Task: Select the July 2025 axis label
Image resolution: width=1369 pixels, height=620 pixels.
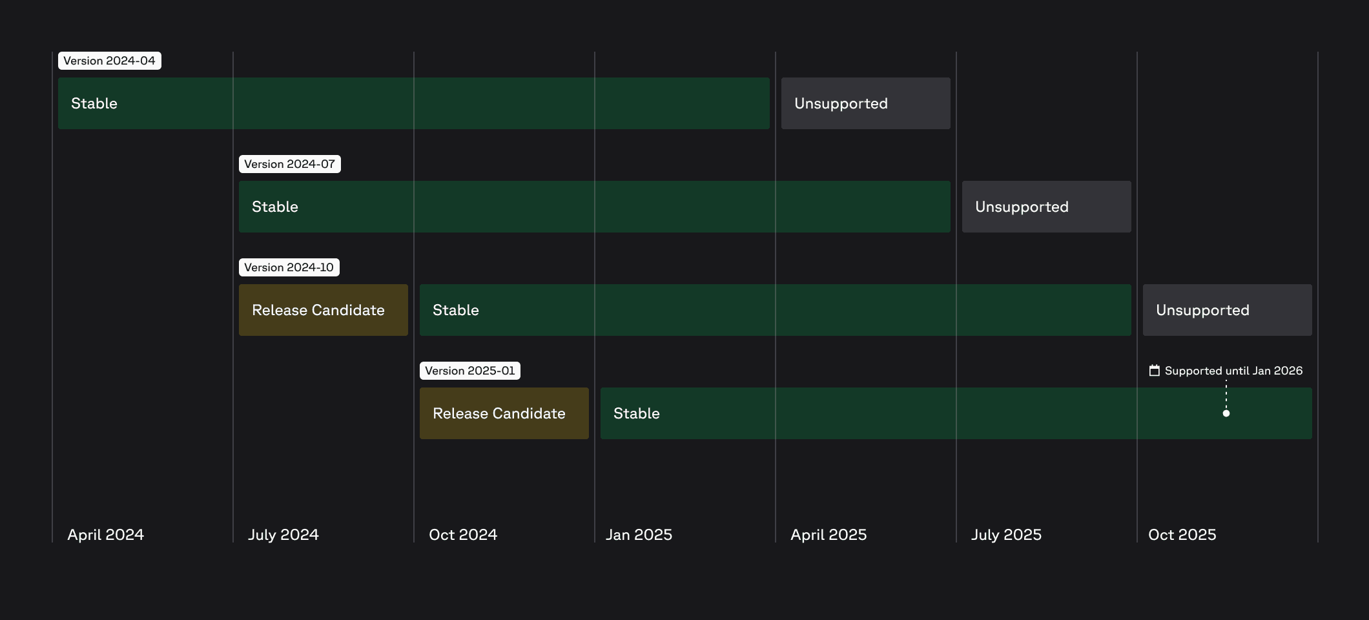Action: pos(1006,535)
